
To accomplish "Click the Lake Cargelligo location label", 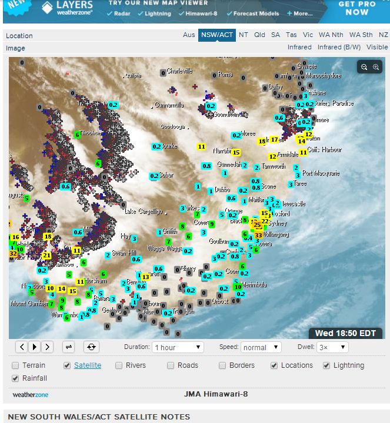I will coord(144,211).
